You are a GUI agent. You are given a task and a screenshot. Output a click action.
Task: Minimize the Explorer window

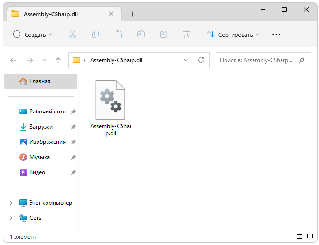[263, 9]
